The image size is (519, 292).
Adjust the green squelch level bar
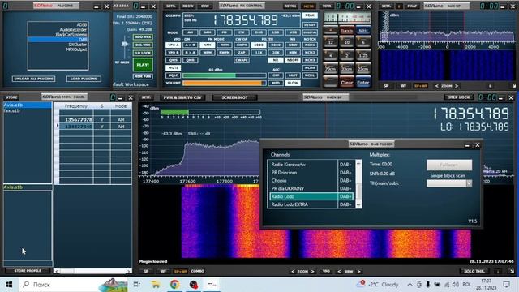[x=224, y=75]
